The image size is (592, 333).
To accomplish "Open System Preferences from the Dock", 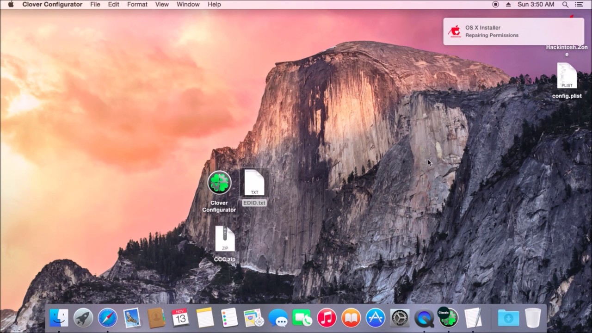I will tap(400, 318).
